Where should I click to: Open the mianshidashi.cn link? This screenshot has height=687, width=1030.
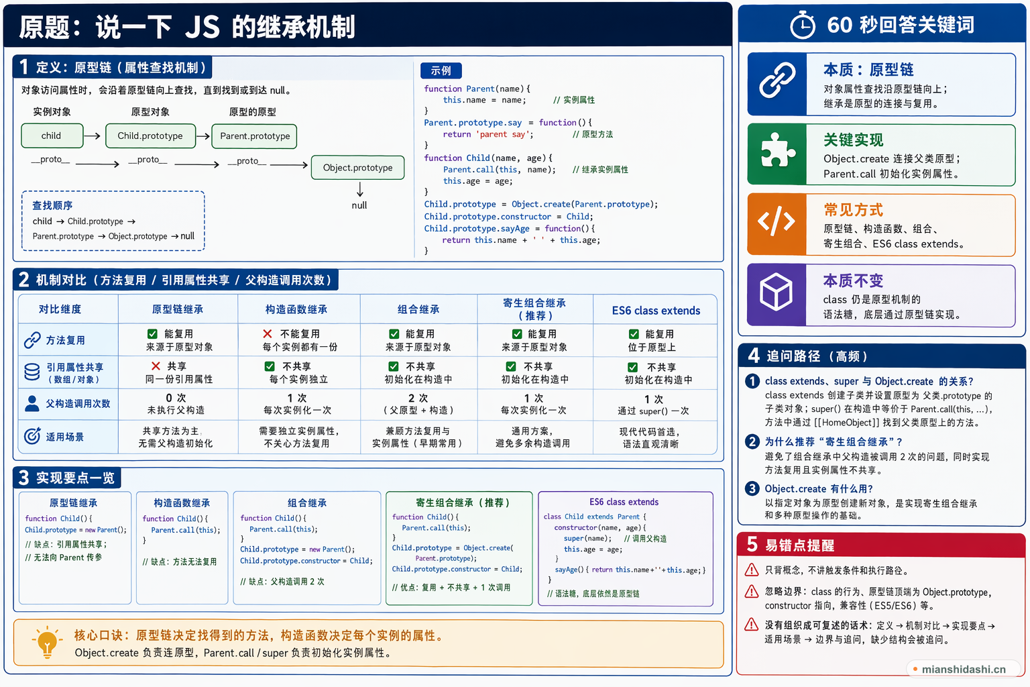point(964,669)
